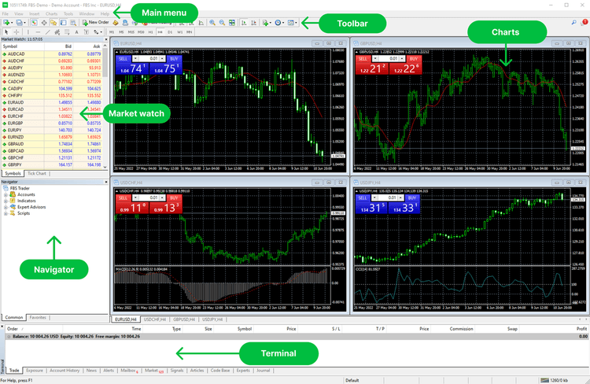Open the Tools menu
The image size is (590, 384).
(68, 13)
